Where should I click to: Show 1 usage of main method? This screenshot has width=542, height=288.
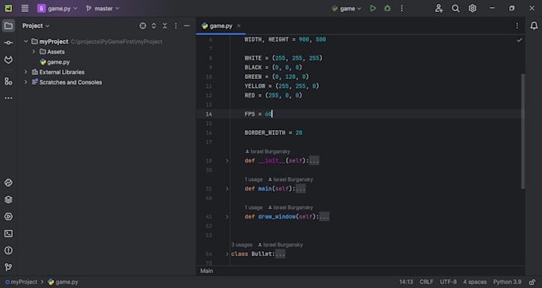tap(253, 180)
